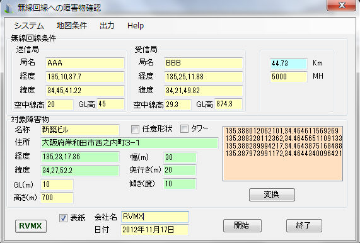Click the 終了 button
360x243 pixels.
tap(304, 225)
